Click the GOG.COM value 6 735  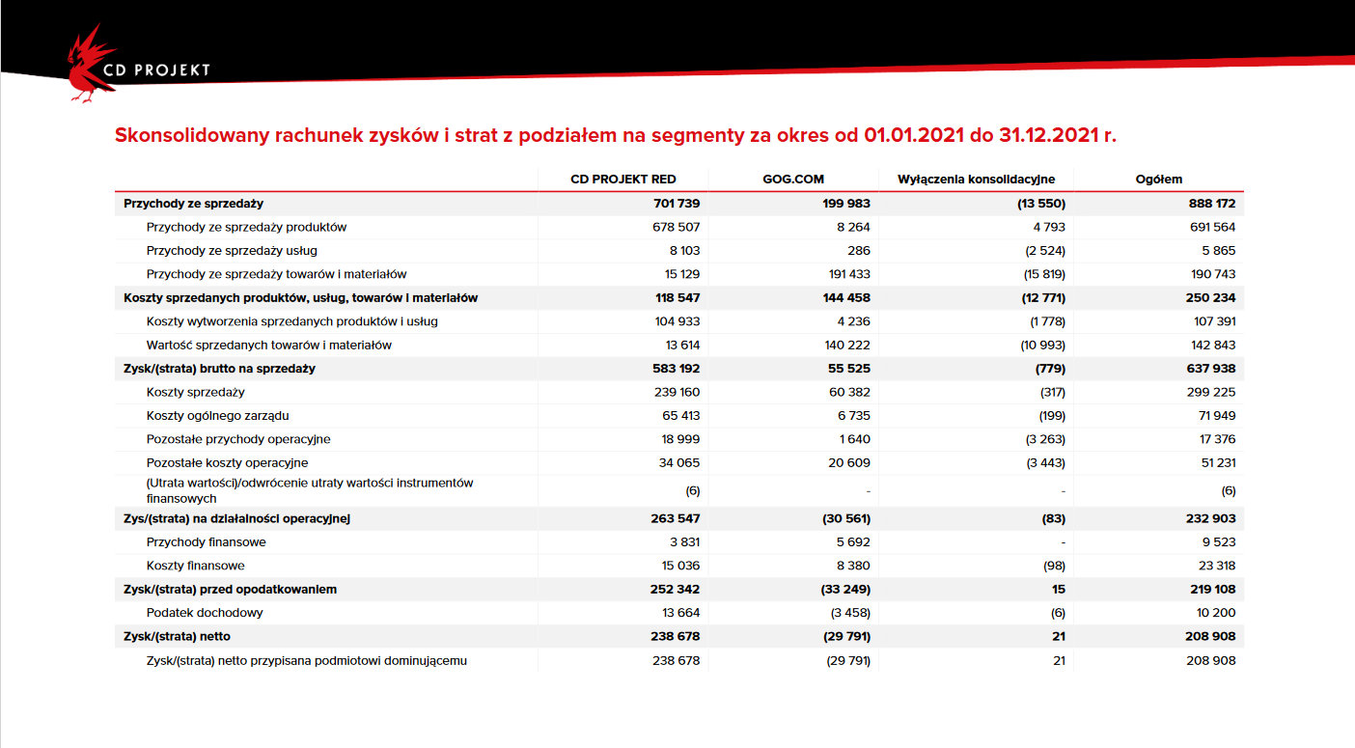pos(852,415)
